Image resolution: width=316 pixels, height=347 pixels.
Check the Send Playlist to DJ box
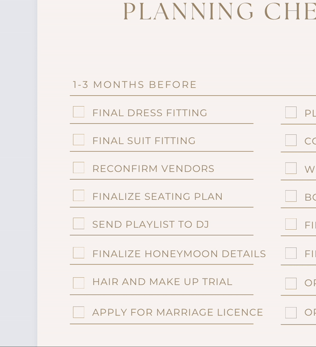coord(78,223)
